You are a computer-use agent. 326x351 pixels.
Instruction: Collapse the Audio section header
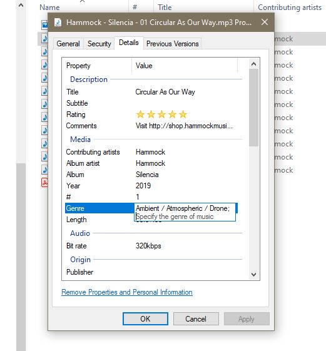tap(80, 233)
